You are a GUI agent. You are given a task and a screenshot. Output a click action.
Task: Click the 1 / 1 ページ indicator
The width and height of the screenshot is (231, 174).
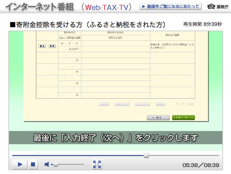185,104
